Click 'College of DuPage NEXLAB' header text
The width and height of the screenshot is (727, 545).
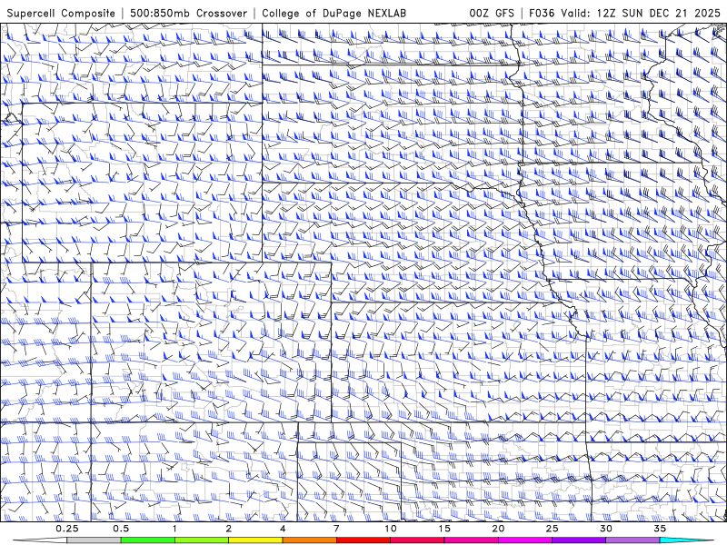334,13
